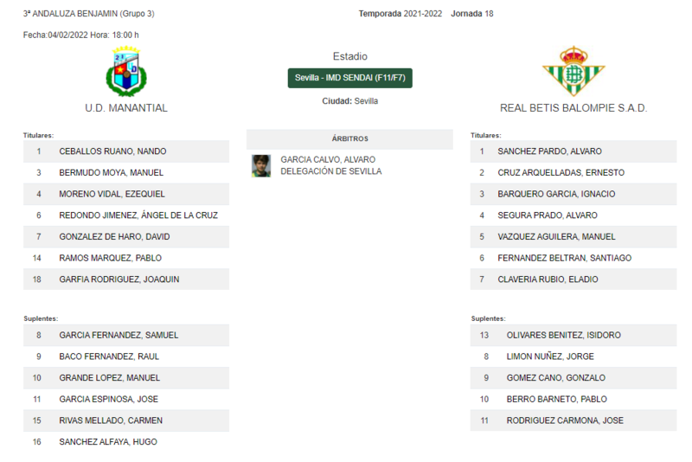
Task: Click on CRUZ ARQUELLADAS, ERNESTO
Action: [573, 172]
